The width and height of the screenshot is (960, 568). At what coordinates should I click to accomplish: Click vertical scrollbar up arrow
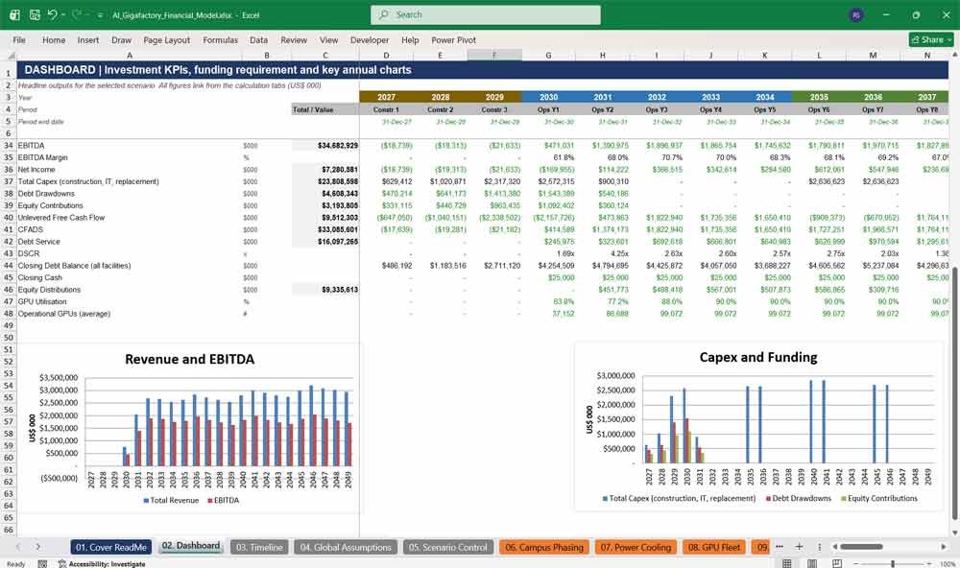(x=954, y=55)
